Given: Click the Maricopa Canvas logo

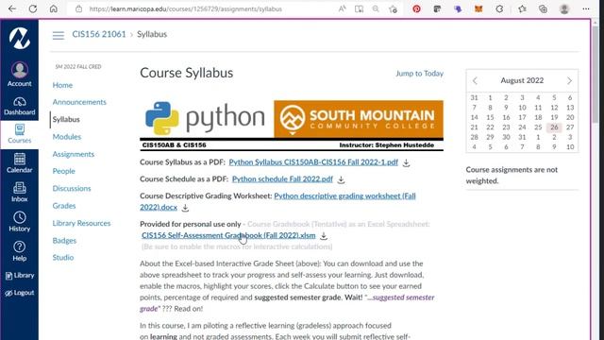Looking at the screenshot, I should [20, 38].
